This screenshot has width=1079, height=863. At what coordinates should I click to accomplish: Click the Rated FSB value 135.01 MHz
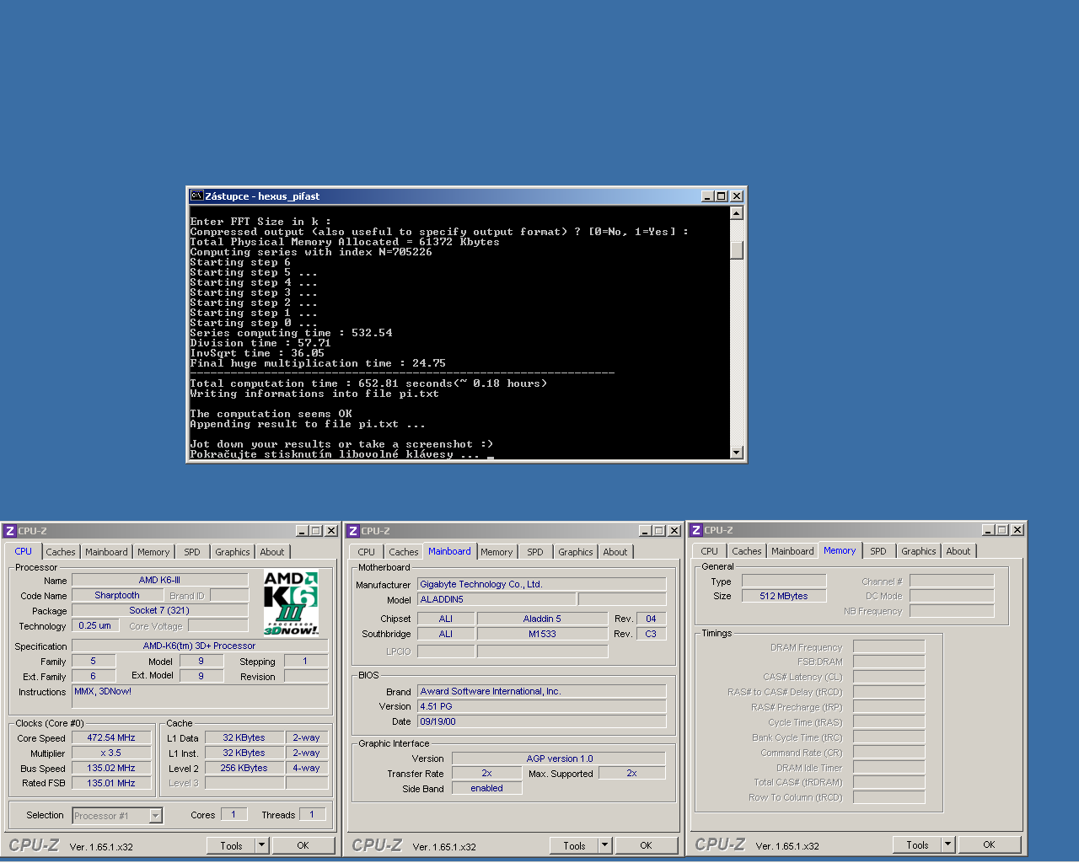click(x=111, y=783)
